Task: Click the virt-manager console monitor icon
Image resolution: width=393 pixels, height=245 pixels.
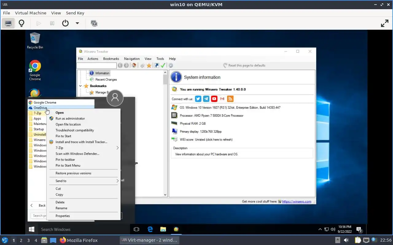Action: pyautogui.click(x=8, y=23)
